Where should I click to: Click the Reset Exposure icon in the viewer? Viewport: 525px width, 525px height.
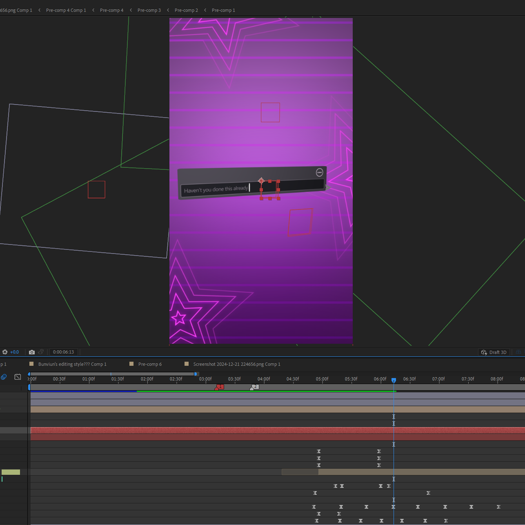(x=5, y=352)
